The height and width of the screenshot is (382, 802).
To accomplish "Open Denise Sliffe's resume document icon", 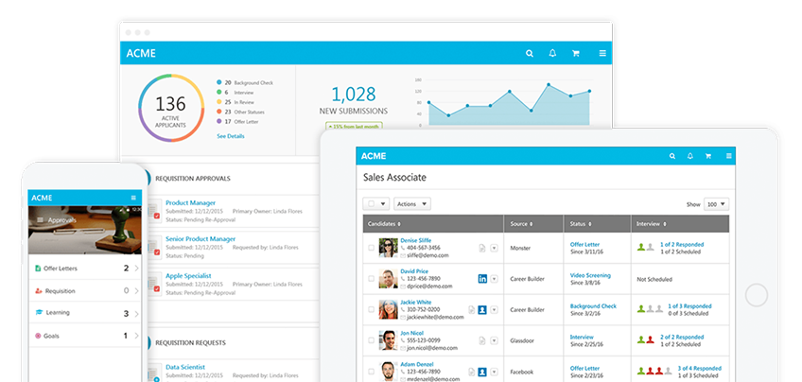I will (x=481, y=248).
